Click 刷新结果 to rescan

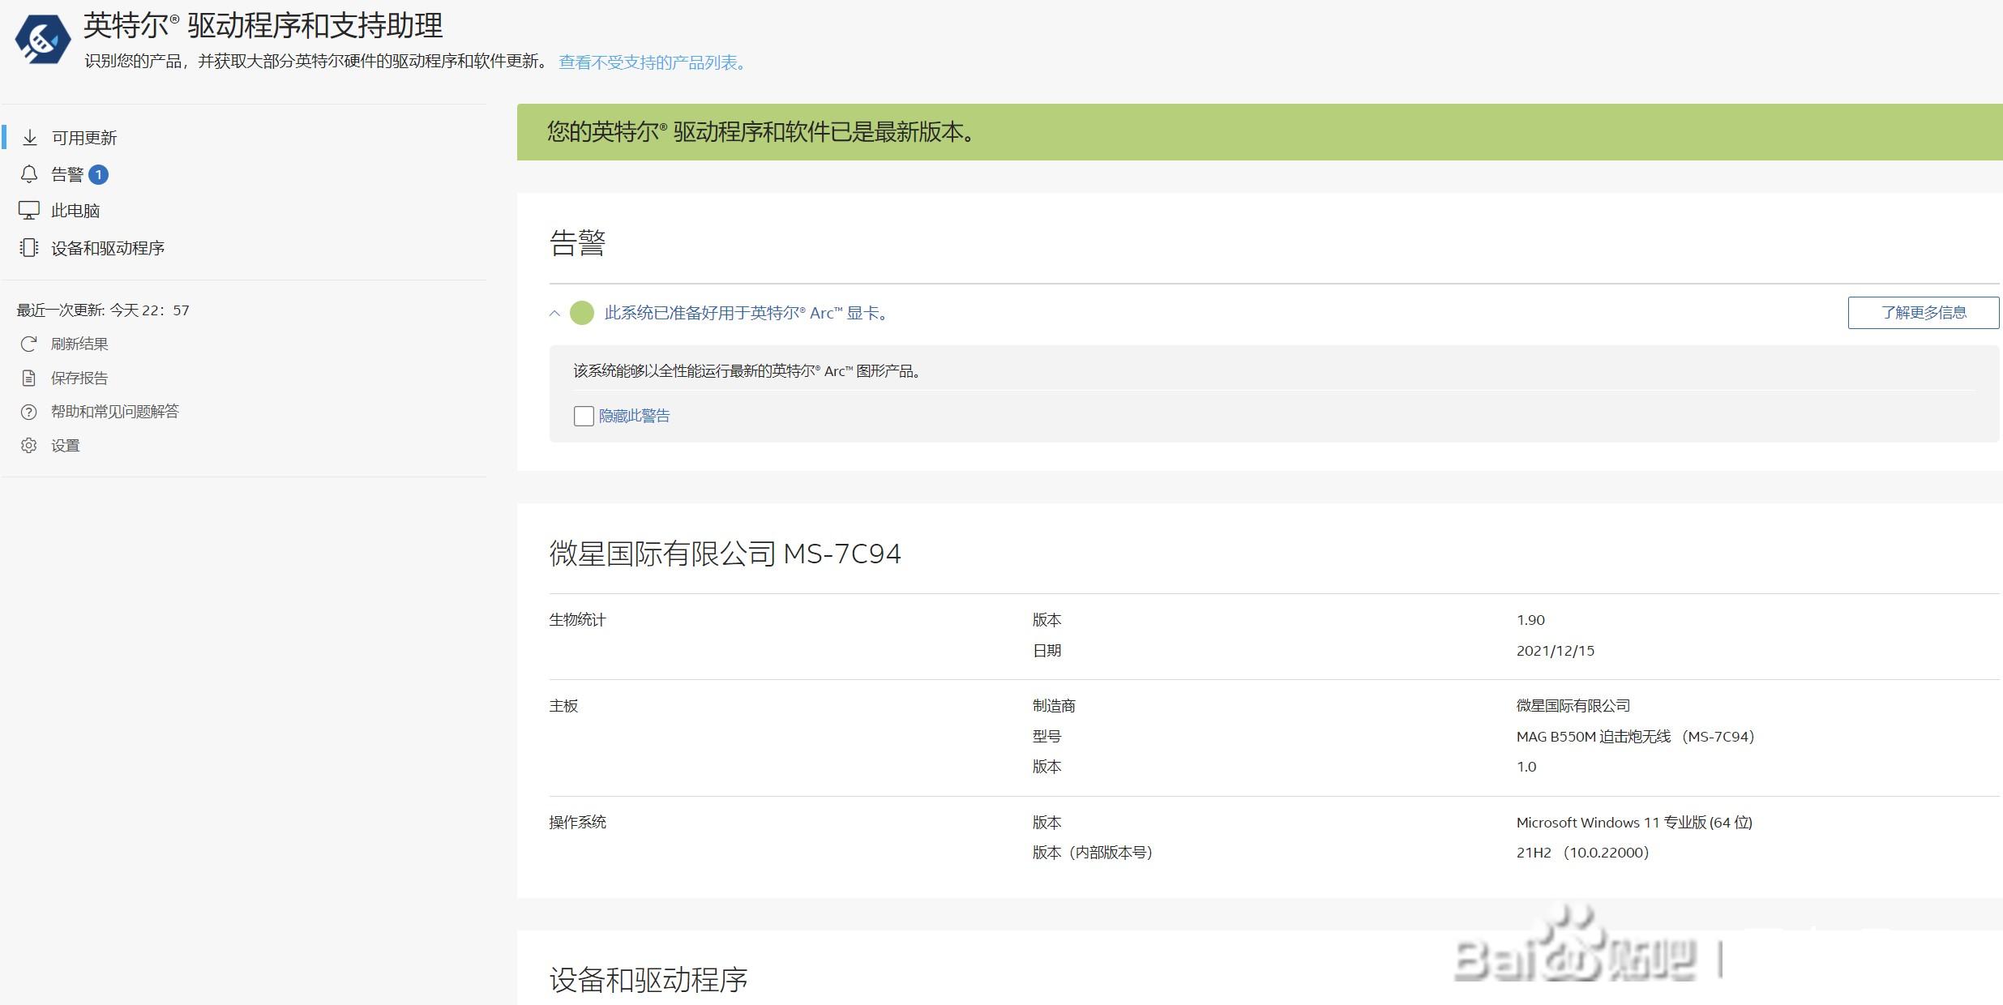(79, 344)
